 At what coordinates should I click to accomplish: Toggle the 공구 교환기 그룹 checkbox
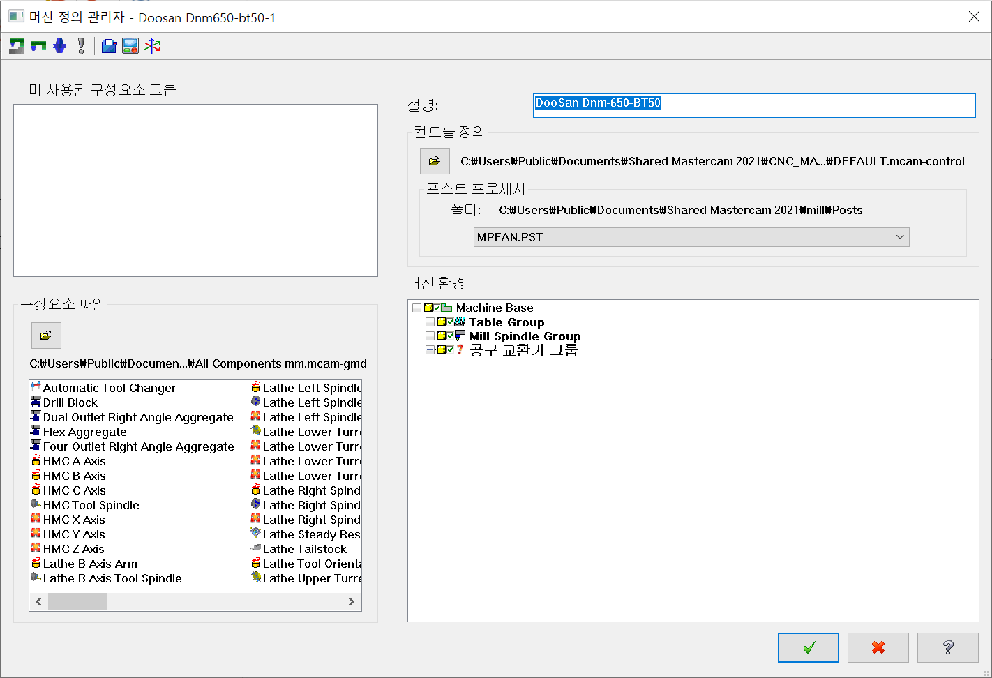pos(450,349)
